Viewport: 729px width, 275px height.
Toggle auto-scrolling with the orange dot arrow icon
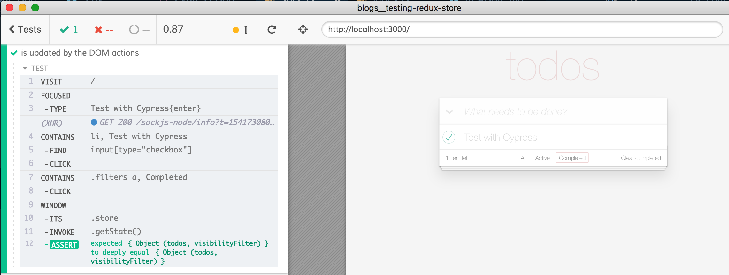(241, 30)
